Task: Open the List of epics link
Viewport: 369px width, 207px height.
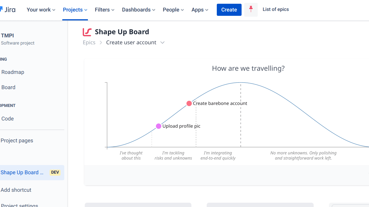Action: pos(276,9)
